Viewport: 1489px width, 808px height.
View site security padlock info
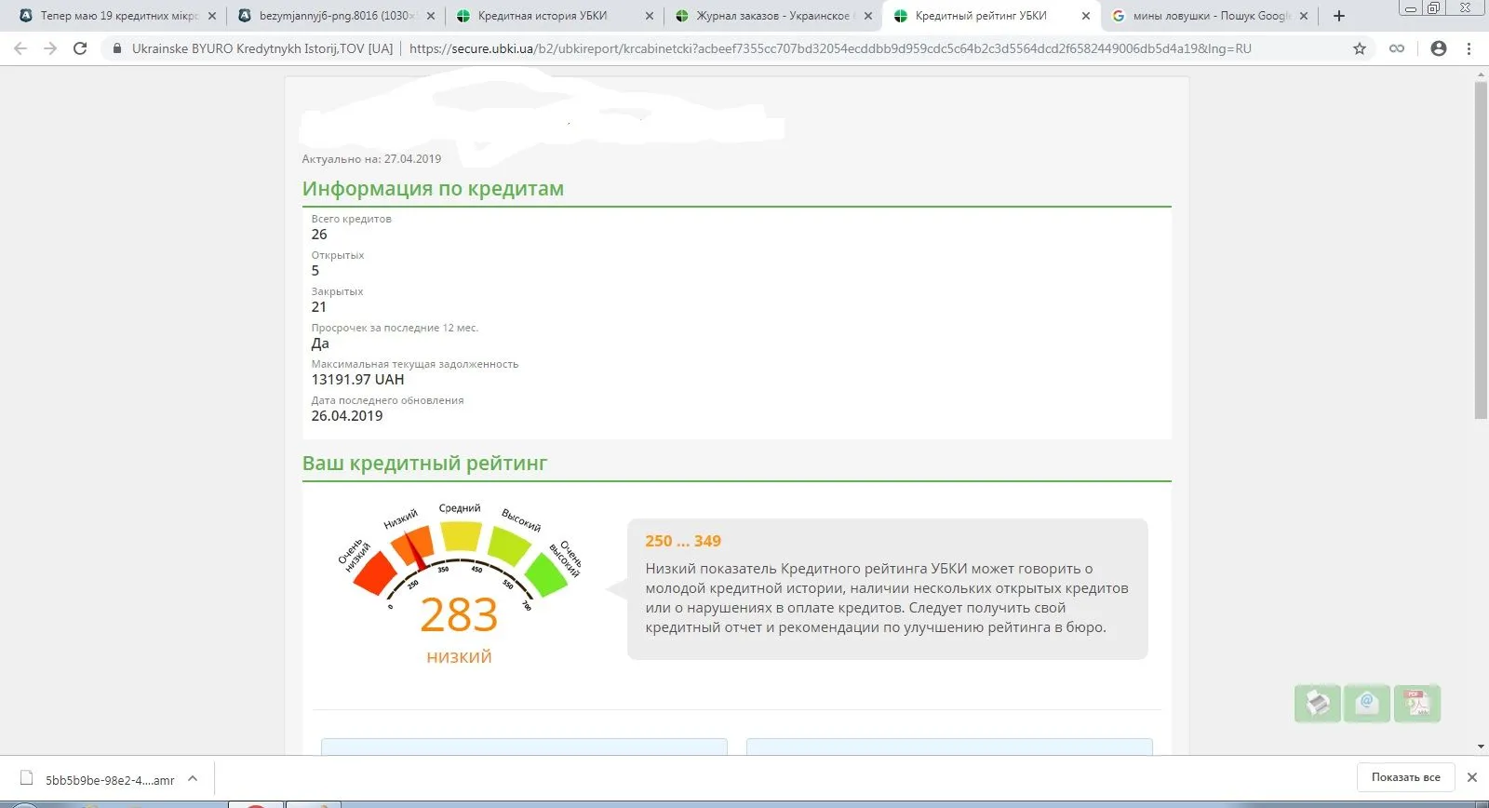point(117,48)
